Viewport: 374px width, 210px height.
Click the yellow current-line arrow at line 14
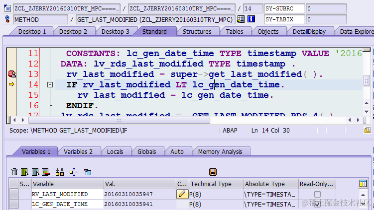[11, 84]
